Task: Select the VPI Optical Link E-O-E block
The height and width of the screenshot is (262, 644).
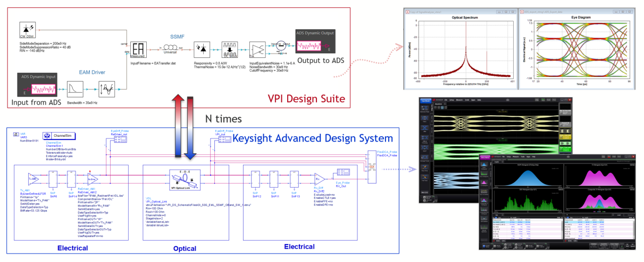Action: coord(186,179)
